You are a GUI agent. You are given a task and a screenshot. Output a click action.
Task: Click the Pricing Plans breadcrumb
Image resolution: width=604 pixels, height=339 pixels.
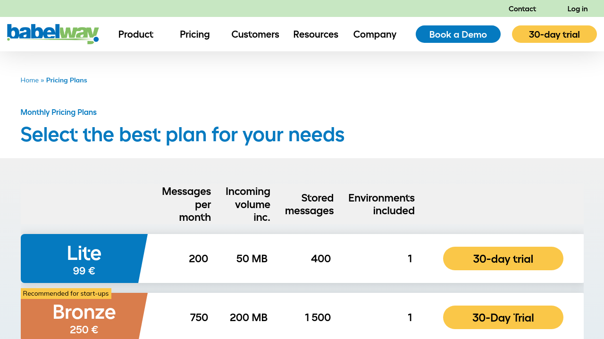[x=67, y=80]
